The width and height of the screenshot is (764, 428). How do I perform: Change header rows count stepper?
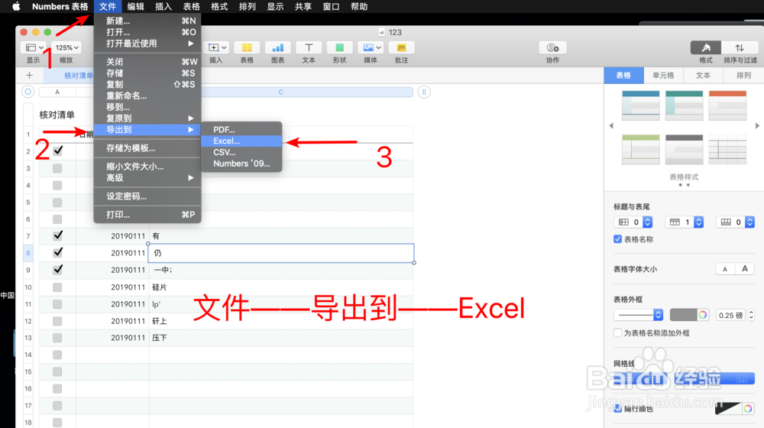point(699,222)
